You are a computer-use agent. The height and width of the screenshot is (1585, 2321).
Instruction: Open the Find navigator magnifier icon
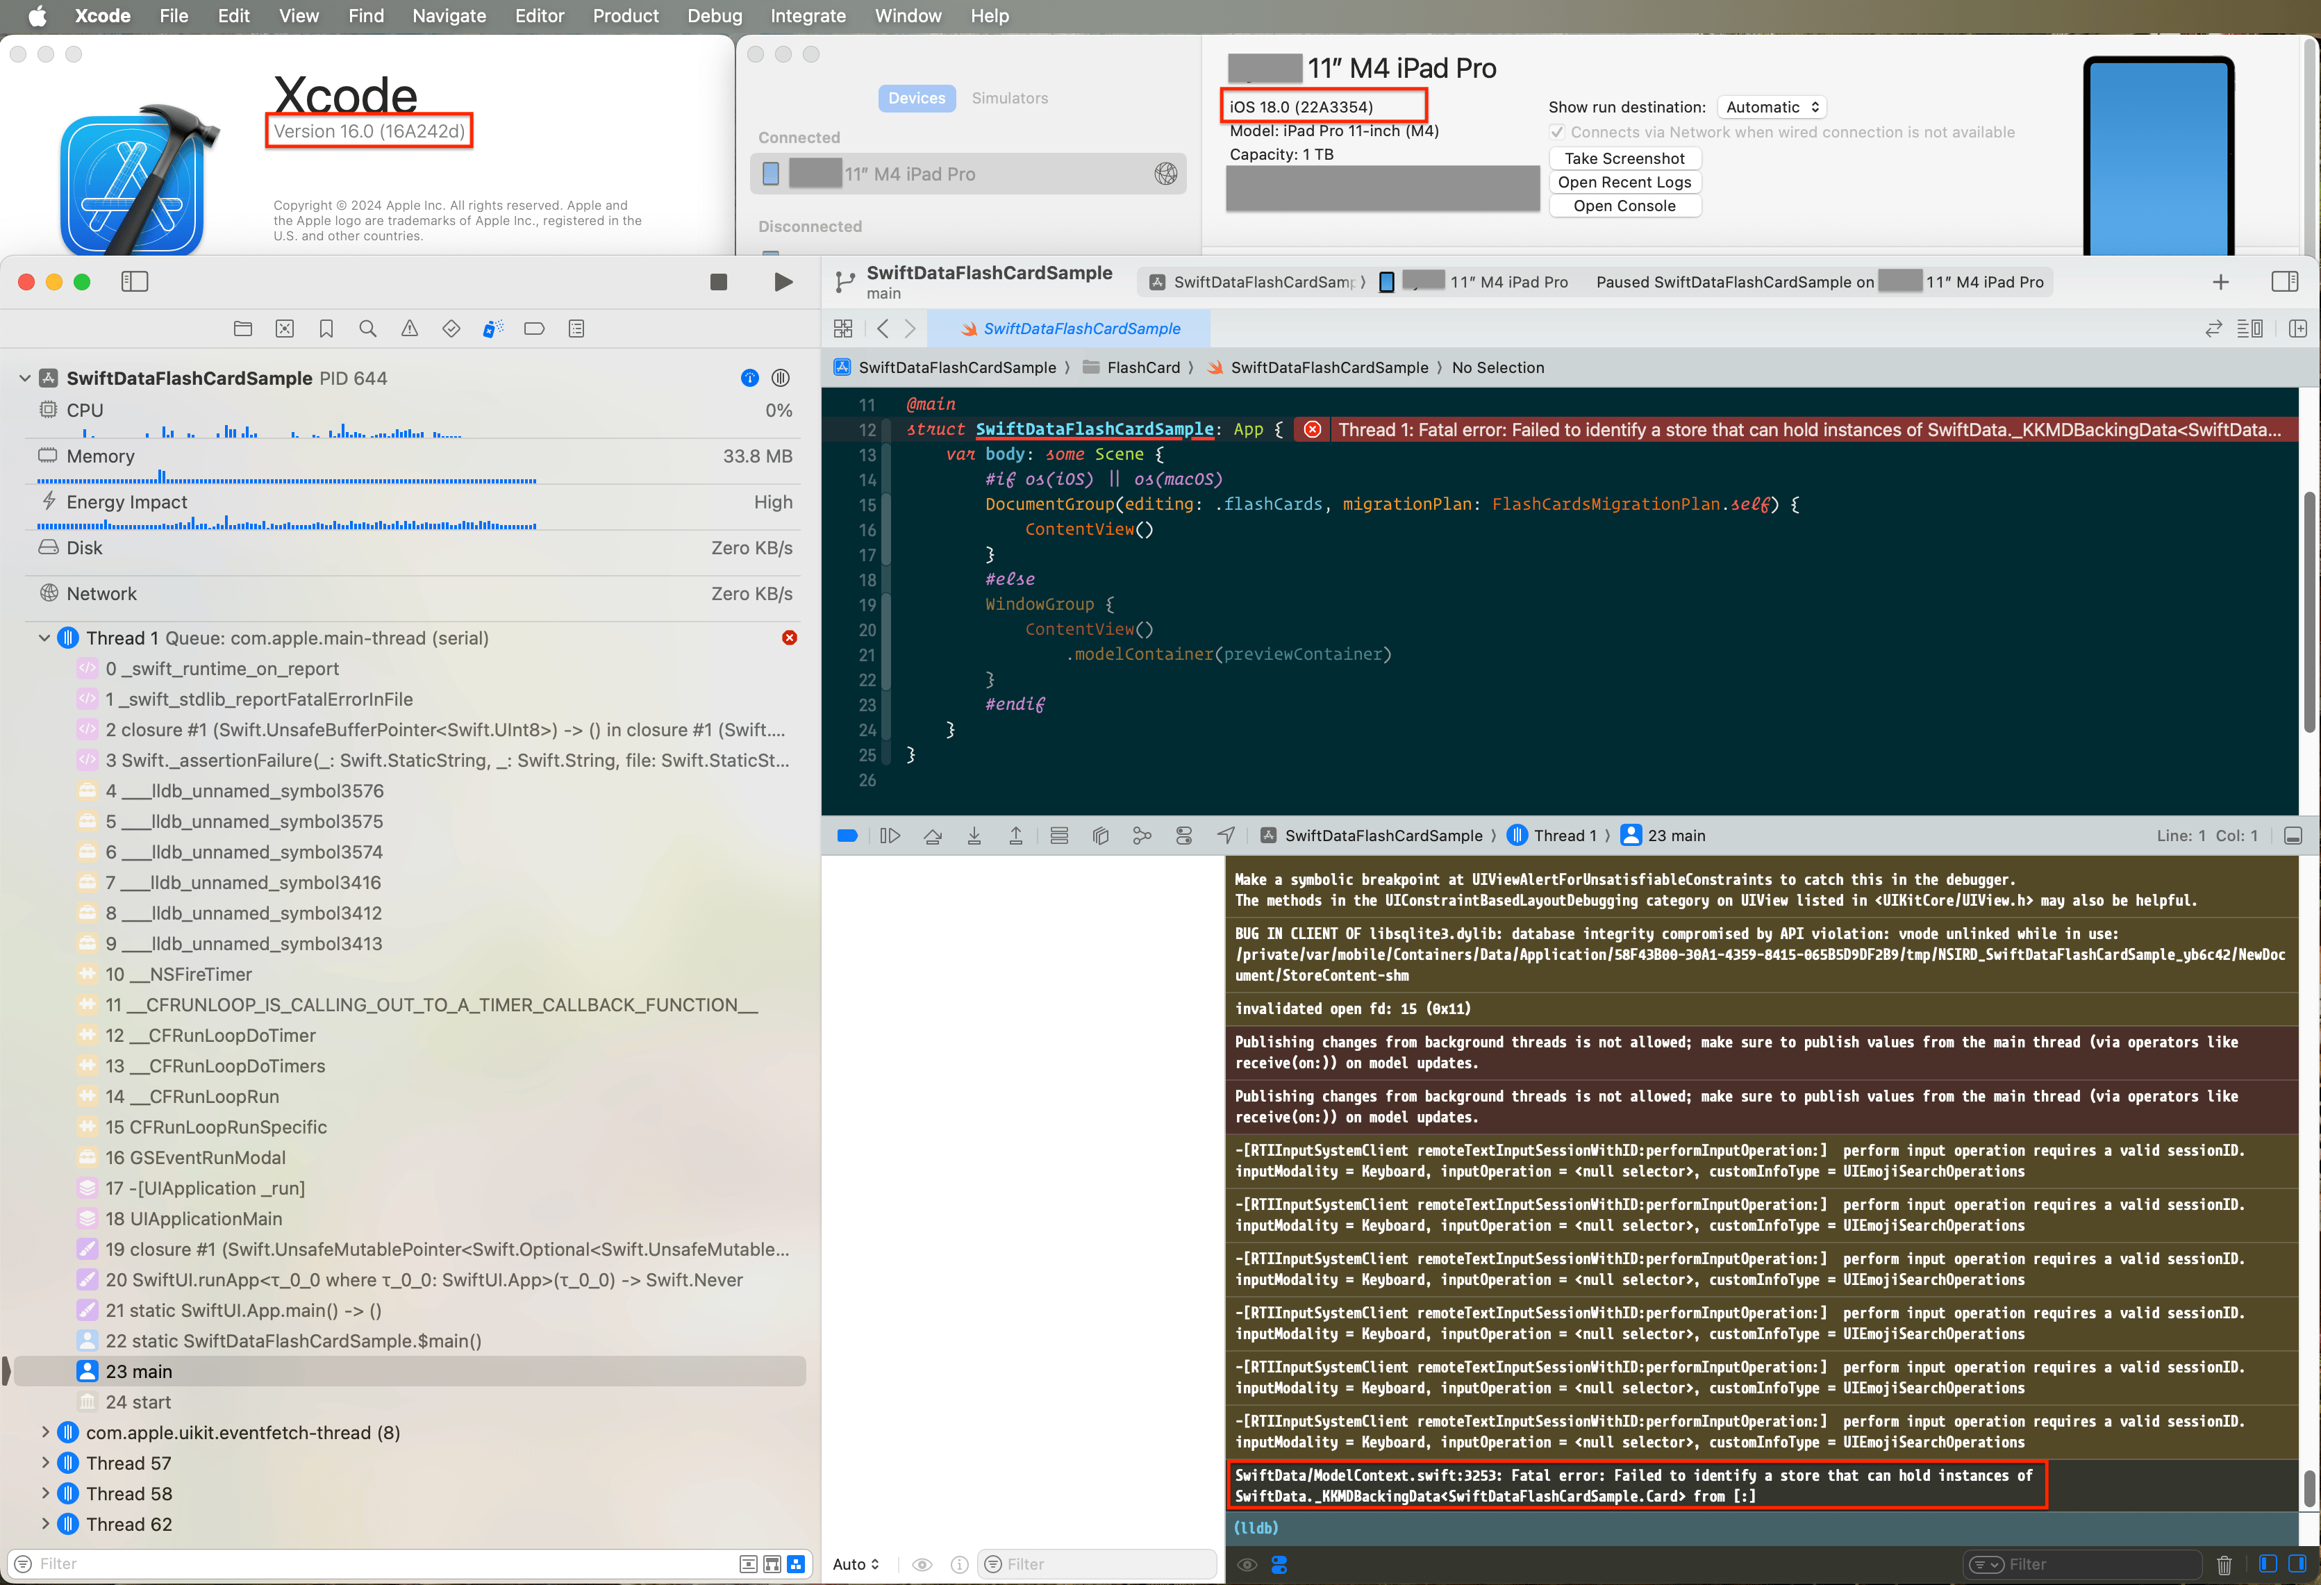(x=367, y=329)
